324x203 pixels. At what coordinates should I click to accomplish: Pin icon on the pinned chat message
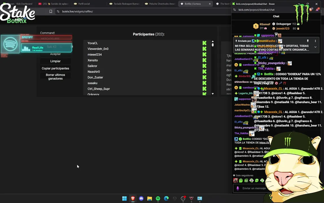tap(308, 41)
